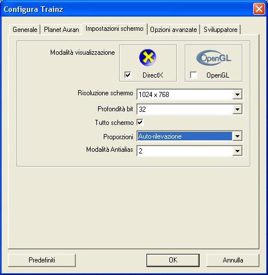Click the Annulla button
This screenshot has height=275, width=268.
(x=233, y=260)
